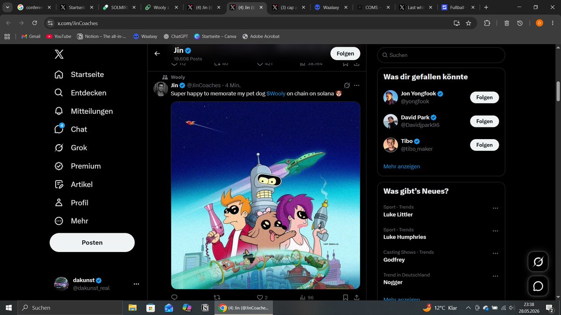561x315 pixels.
Task: Open more options for Nogger trend
Action: point(496,277)
